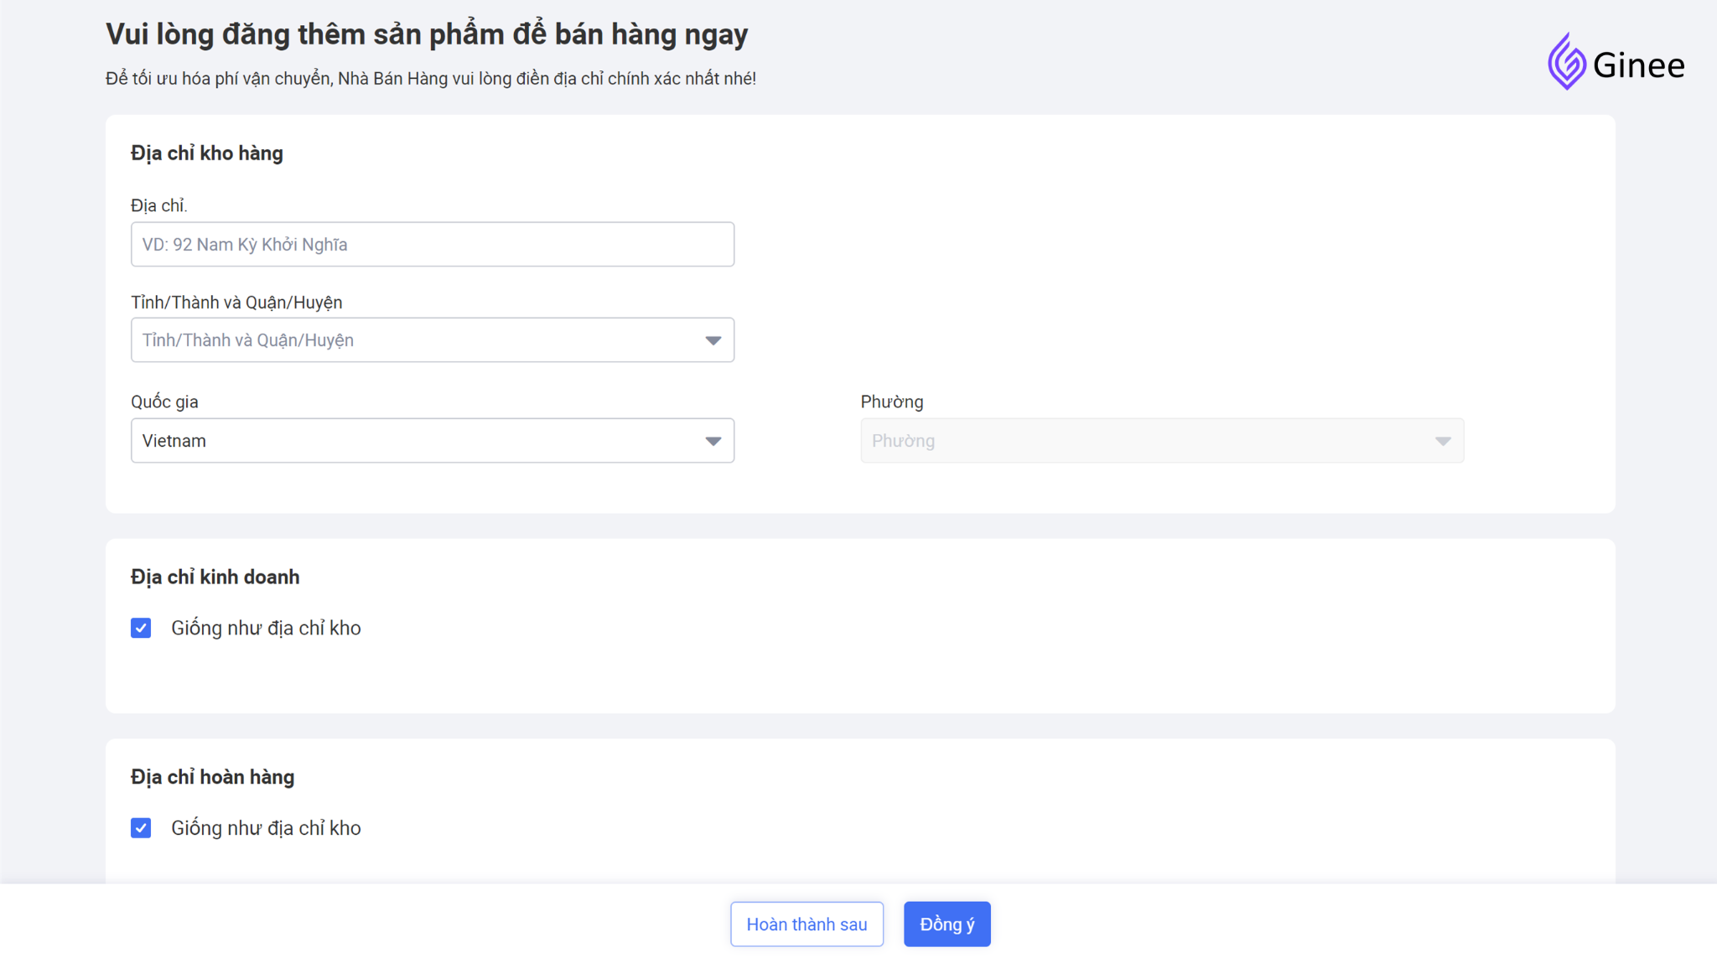Click the 'Địa chỉ kinh doanh' section heading
The height and width of the screenshot is (963, 1717).
click(215, 577)
